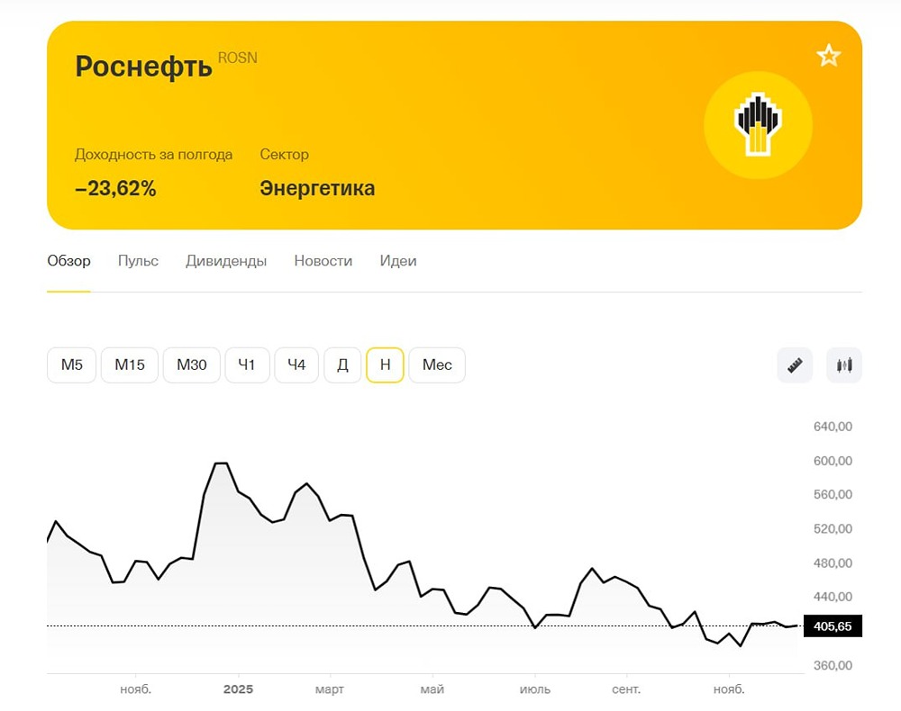Click the 2025 label on the chart axis
901x711 pixels.
coord(238,688)
